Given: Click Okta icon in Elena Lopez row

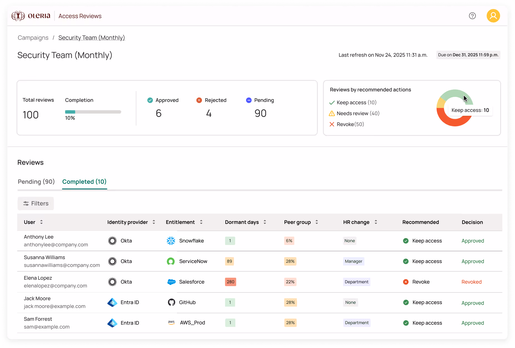Looking at the screenshot, I should [x=112, y=282].
